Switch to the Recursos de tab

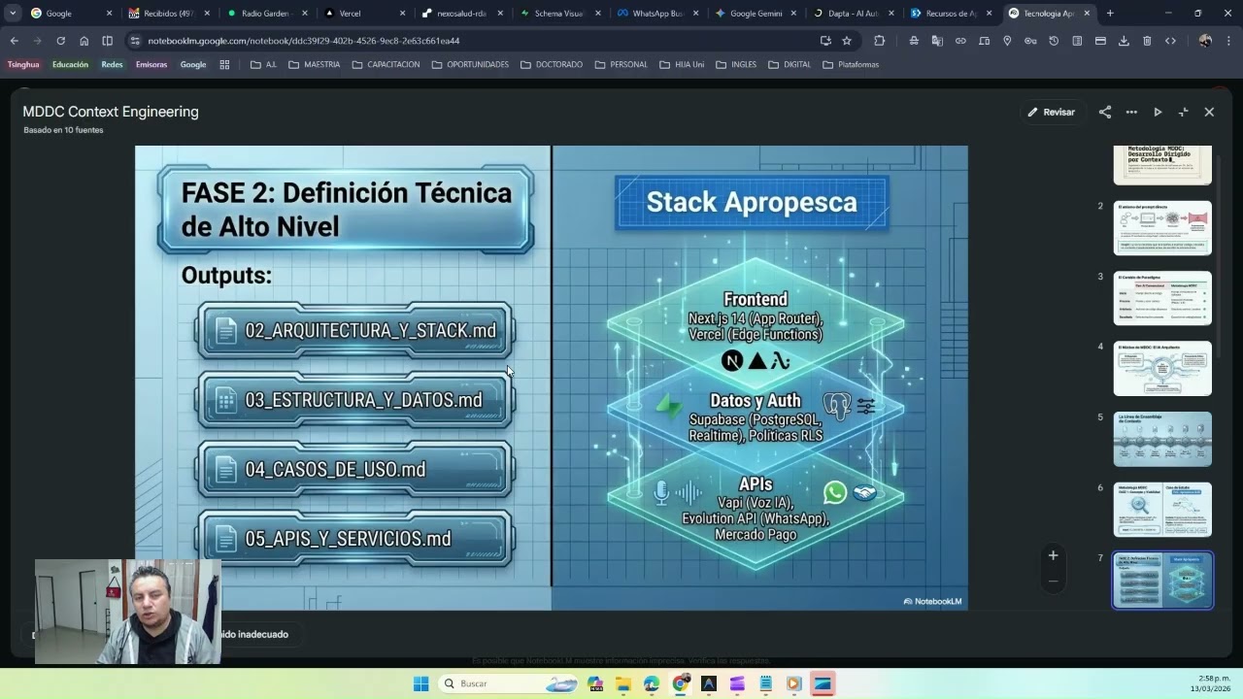(951, 14)
